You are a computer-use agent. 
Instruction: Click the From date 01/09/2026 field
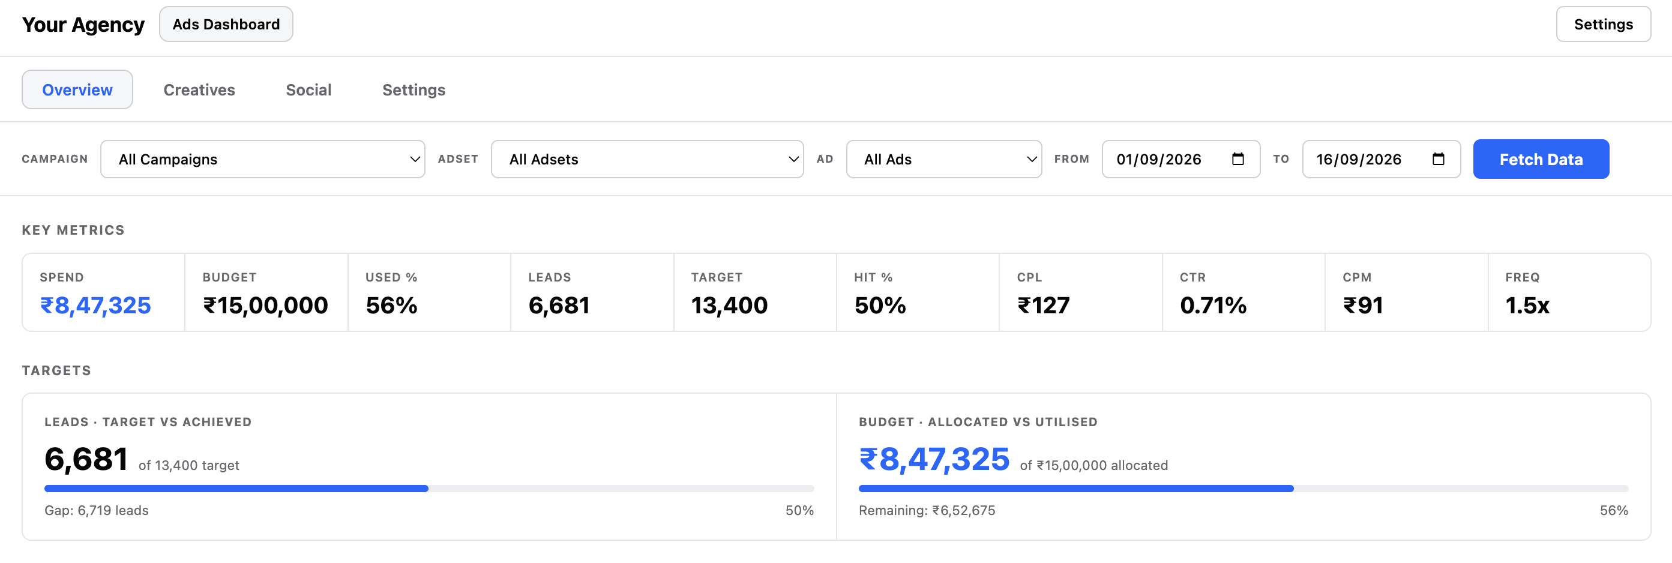tap(1180, 159)
